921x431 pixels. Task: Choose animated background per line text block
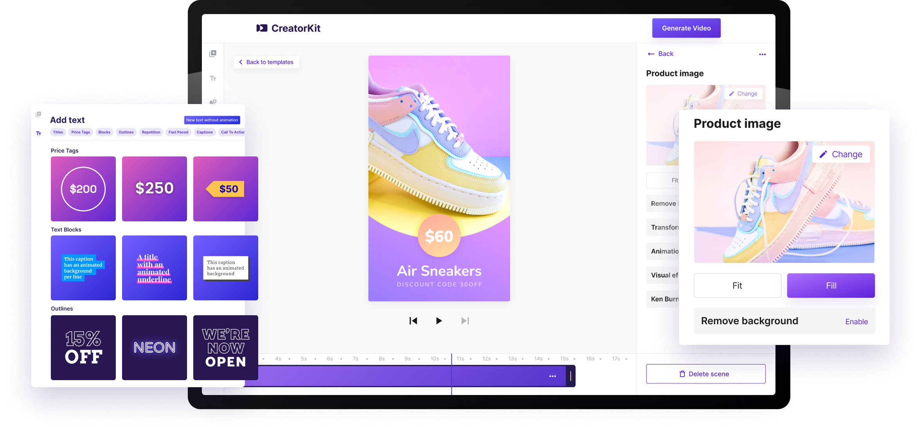pos(83,268)
